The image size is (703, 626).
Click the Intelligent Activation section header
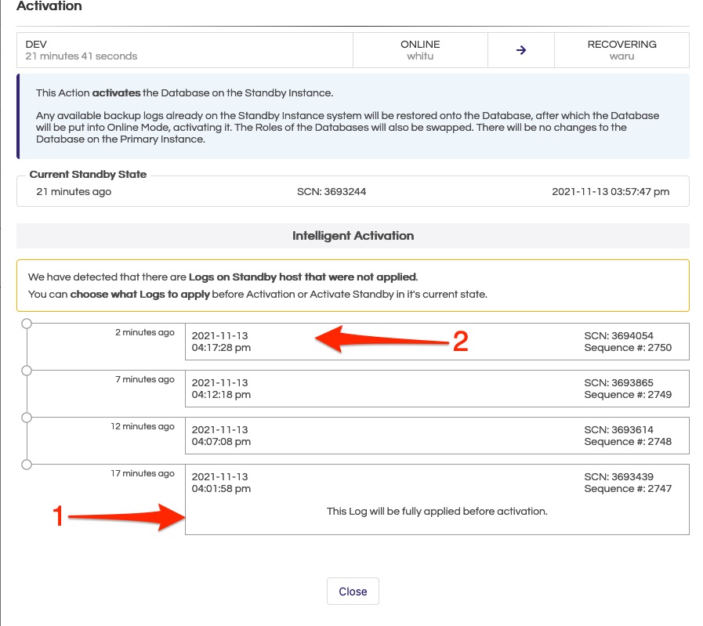[x=353, y=235]
